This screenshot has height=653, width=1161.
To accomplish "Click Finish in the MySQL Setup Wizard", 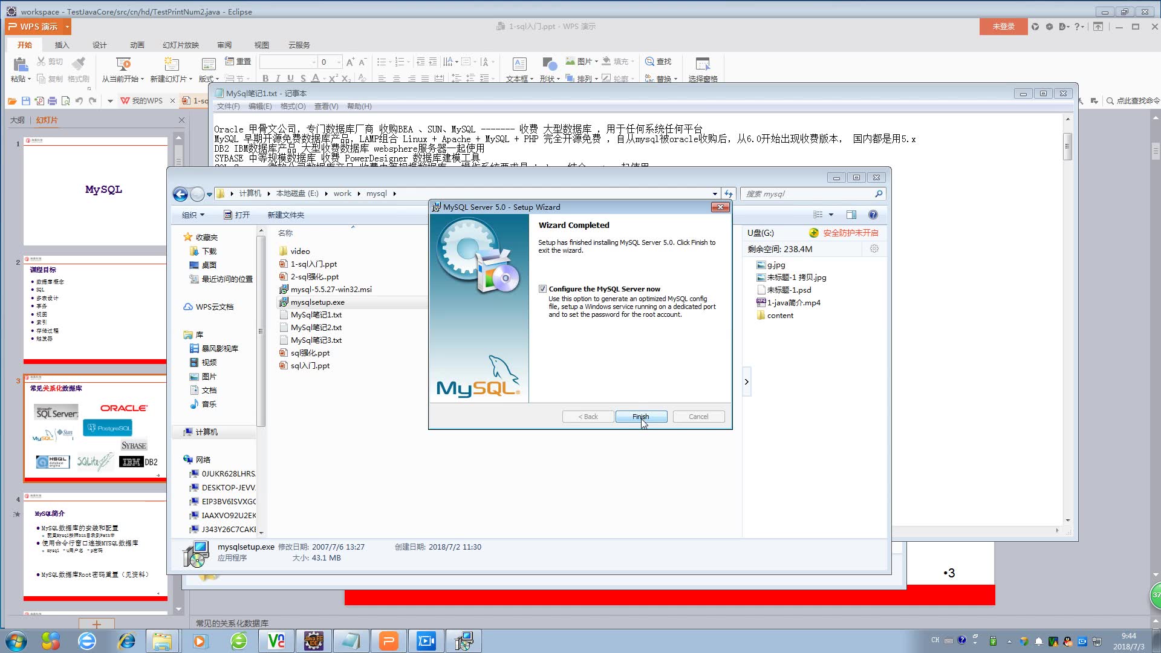I will click(641, 417).
